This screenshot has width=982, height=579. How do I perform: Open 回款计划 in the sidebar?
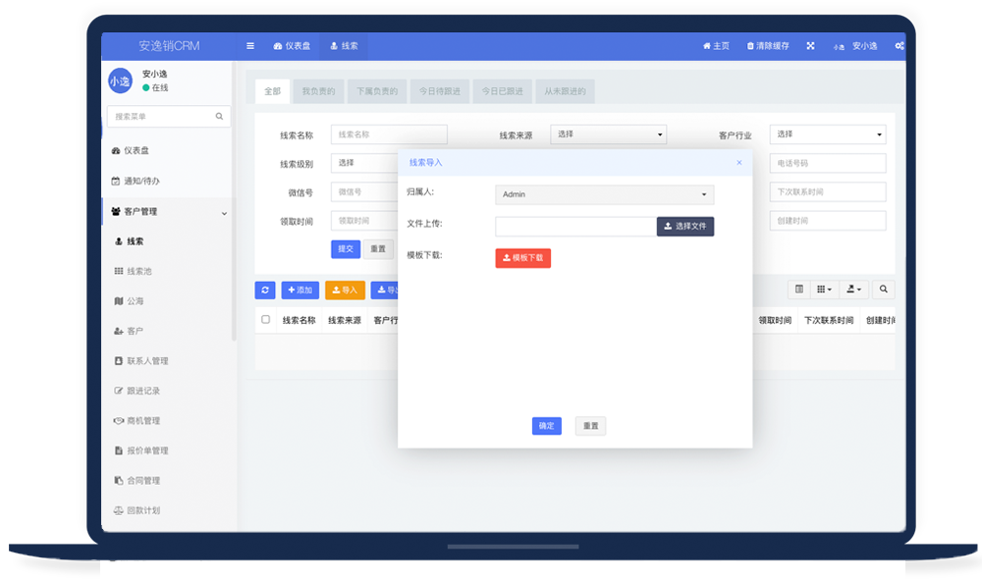[x=137, y=510]
